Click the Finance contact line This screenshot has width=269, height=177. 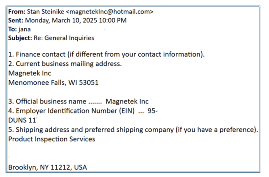[x=106, y=54]
